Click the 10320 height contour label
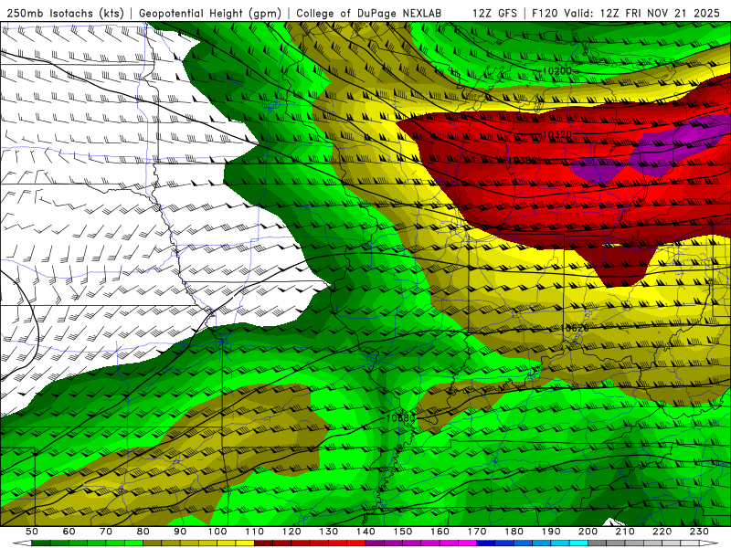731x548 pixels. pyautogui.click(x=557, y=134)
